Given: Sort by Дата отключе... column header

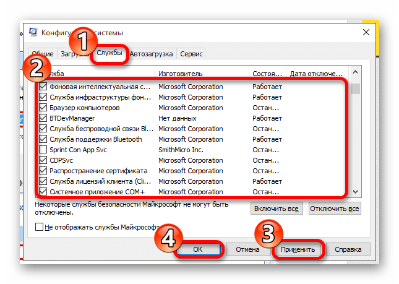Looking at the screenshot, I should pyautogui.click(x=317, y=74).
